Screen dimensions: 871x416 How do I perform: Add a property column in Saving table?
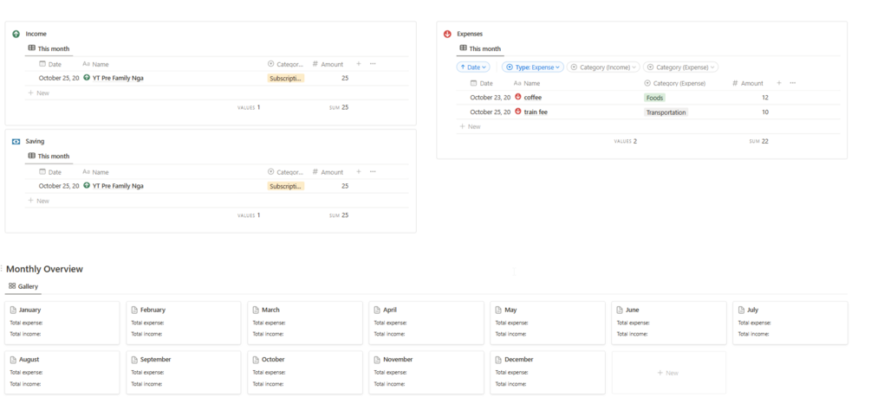click(x=359, y=171)
